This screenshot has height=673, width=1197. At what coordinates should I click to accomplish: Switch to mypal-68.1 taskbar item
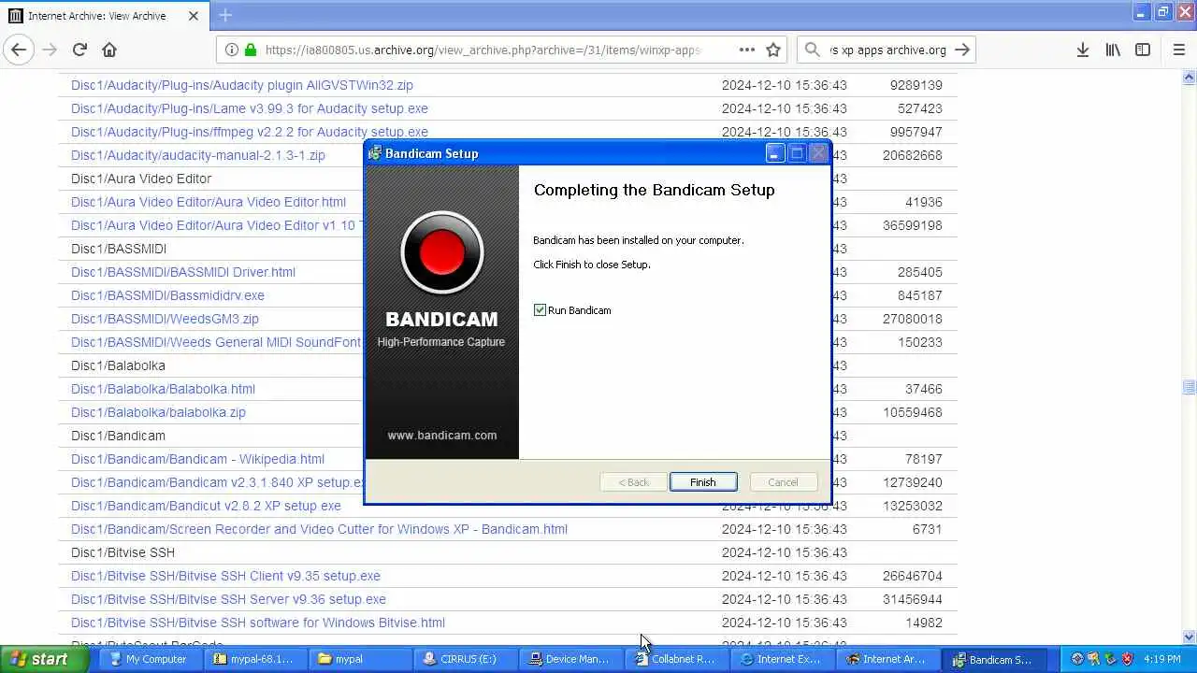coord(254,659)
